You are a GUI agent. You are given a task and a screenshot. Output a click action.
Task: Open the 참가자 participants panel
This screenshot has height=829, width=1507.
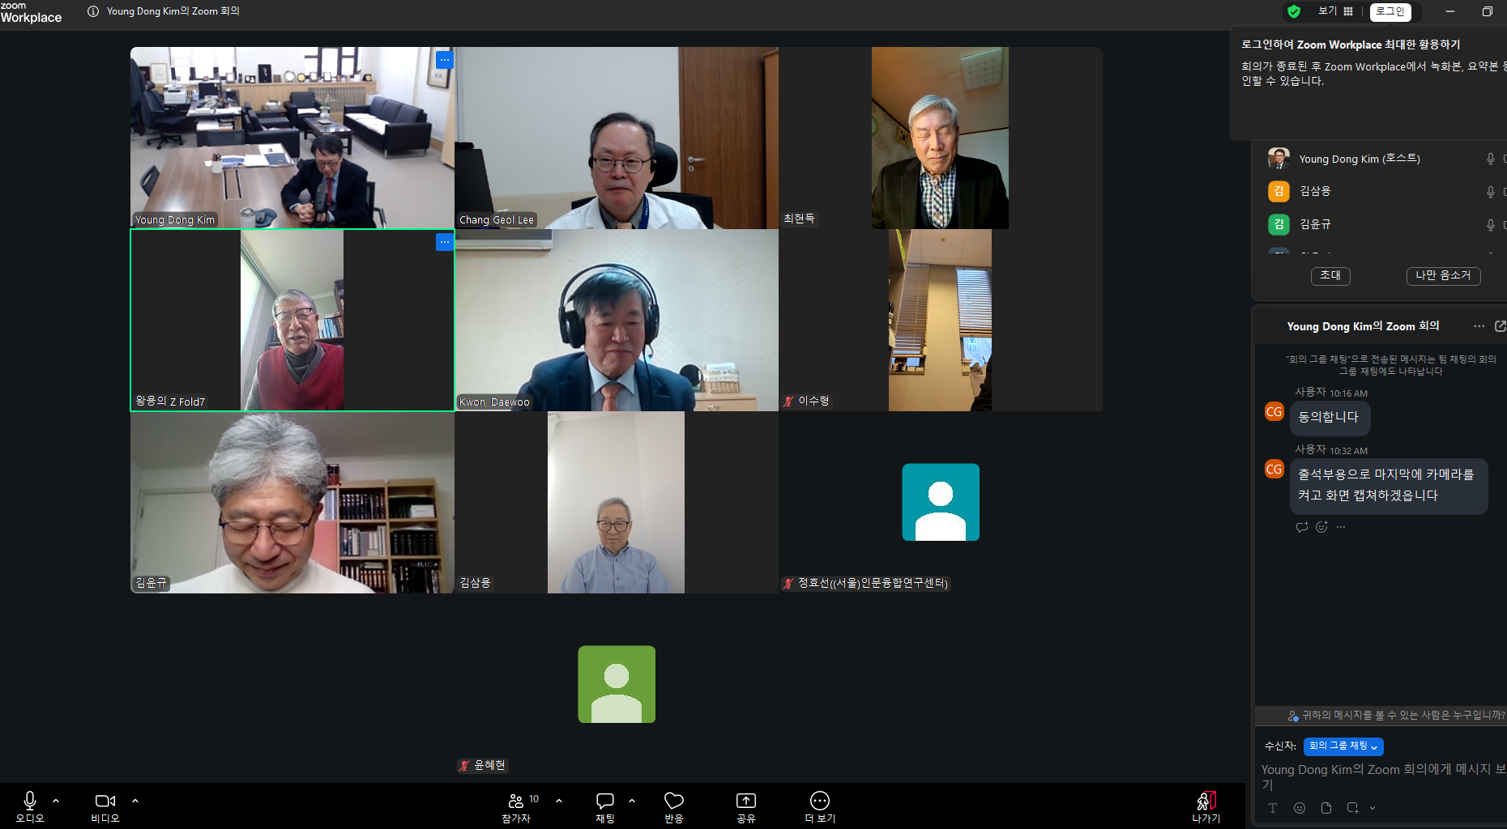click(x=516, y=806)
